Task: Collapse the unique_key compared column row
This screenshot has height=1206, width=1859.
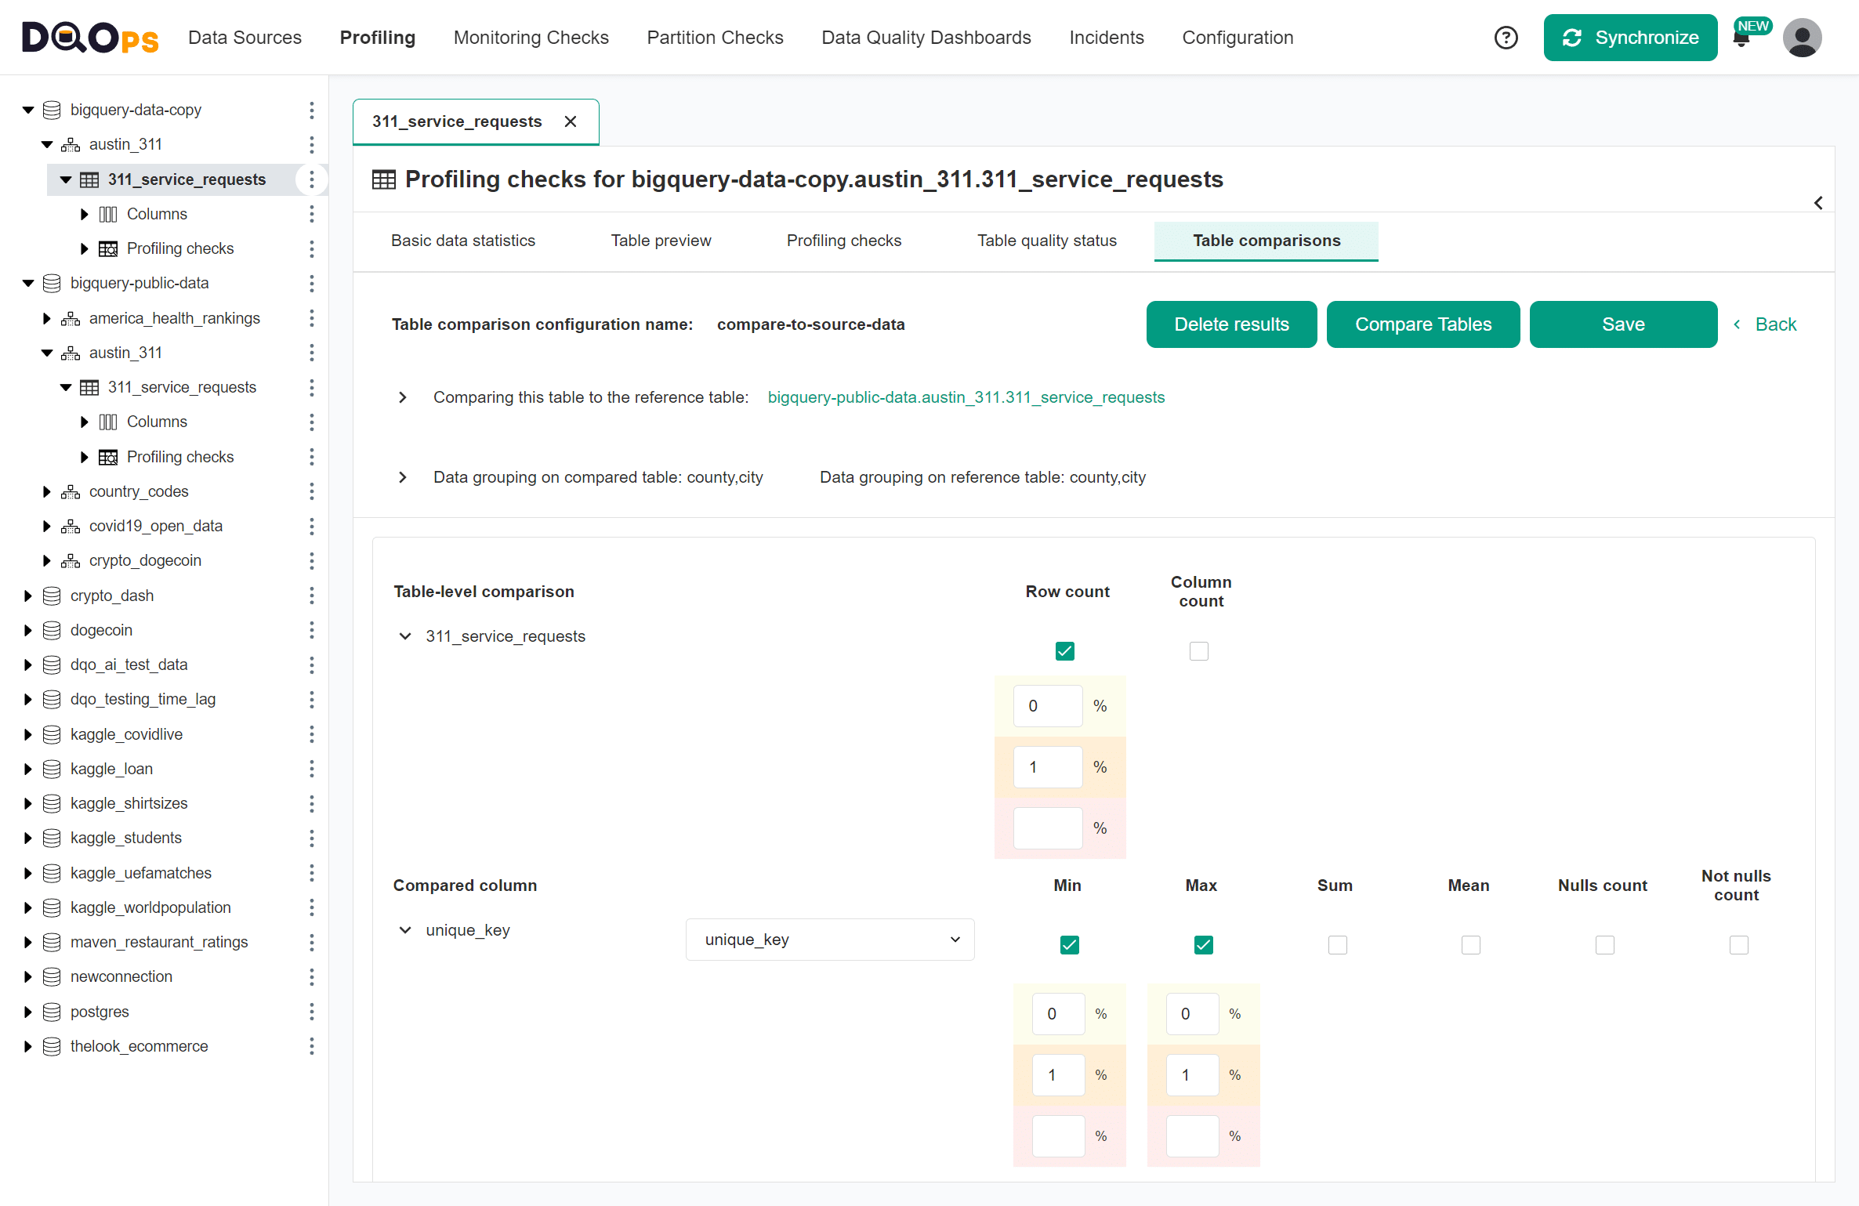Action: point(405,930)
